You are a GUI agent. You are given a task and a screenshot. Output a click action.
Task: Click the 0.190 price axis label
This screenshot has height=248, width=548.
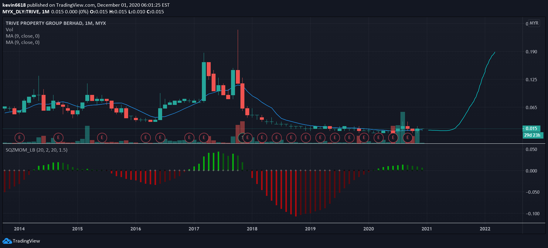click(x=531, y=52)
